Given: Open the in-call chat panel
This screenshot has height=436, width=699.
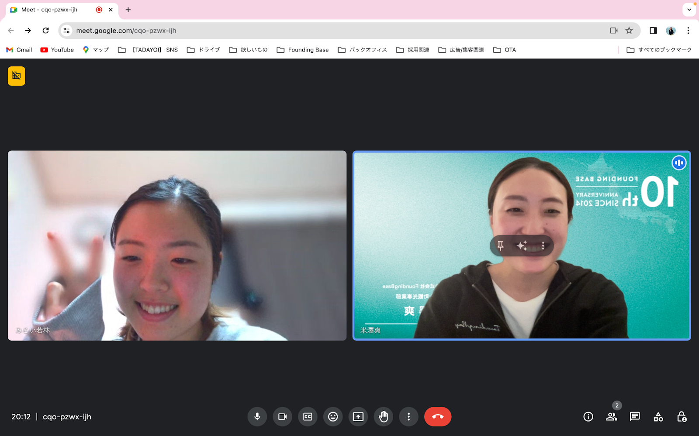Looking at the screenshot, I should (635, 417).
